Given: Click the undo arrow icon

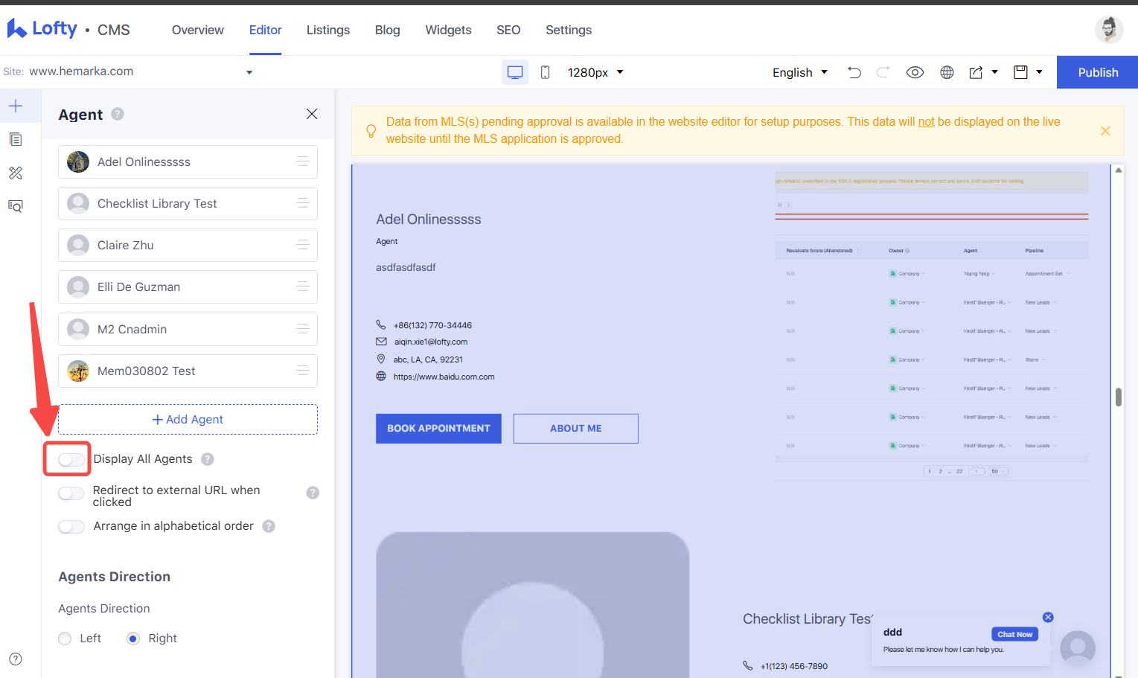Looking at the screenshot, I should [854, 72].
